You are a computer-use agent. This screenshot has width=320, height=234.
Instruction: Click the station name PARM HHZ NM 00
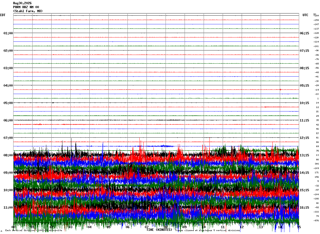(26, 7)
